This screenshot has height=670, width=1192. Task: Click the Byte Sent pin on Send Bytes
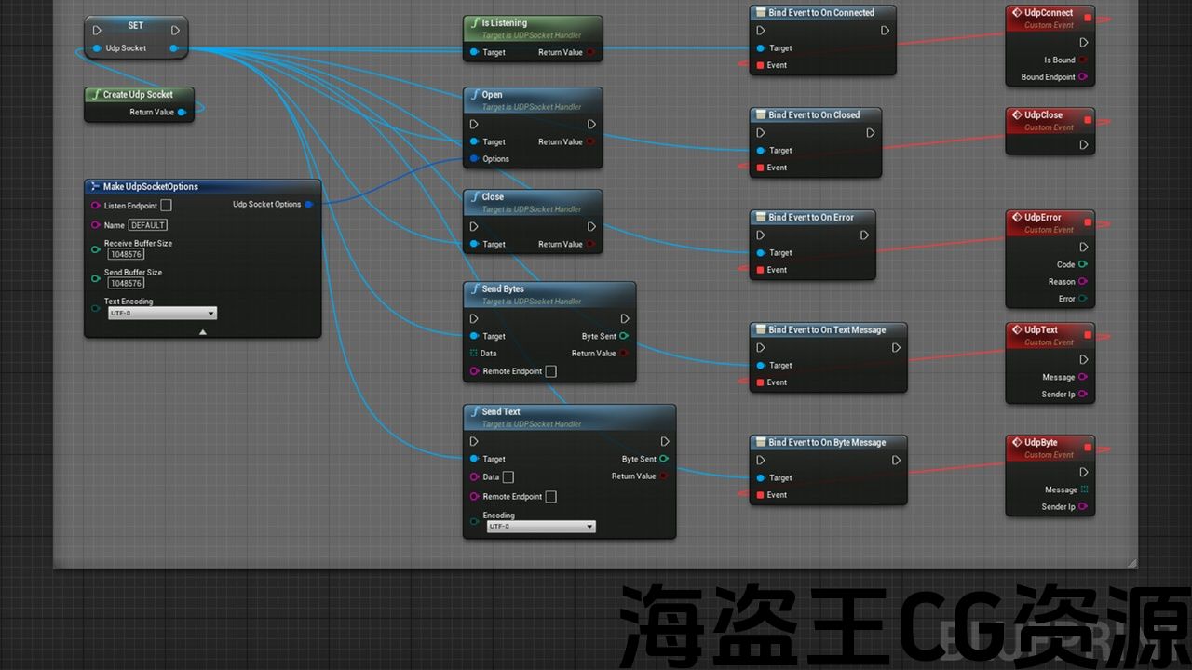[623, 336]
